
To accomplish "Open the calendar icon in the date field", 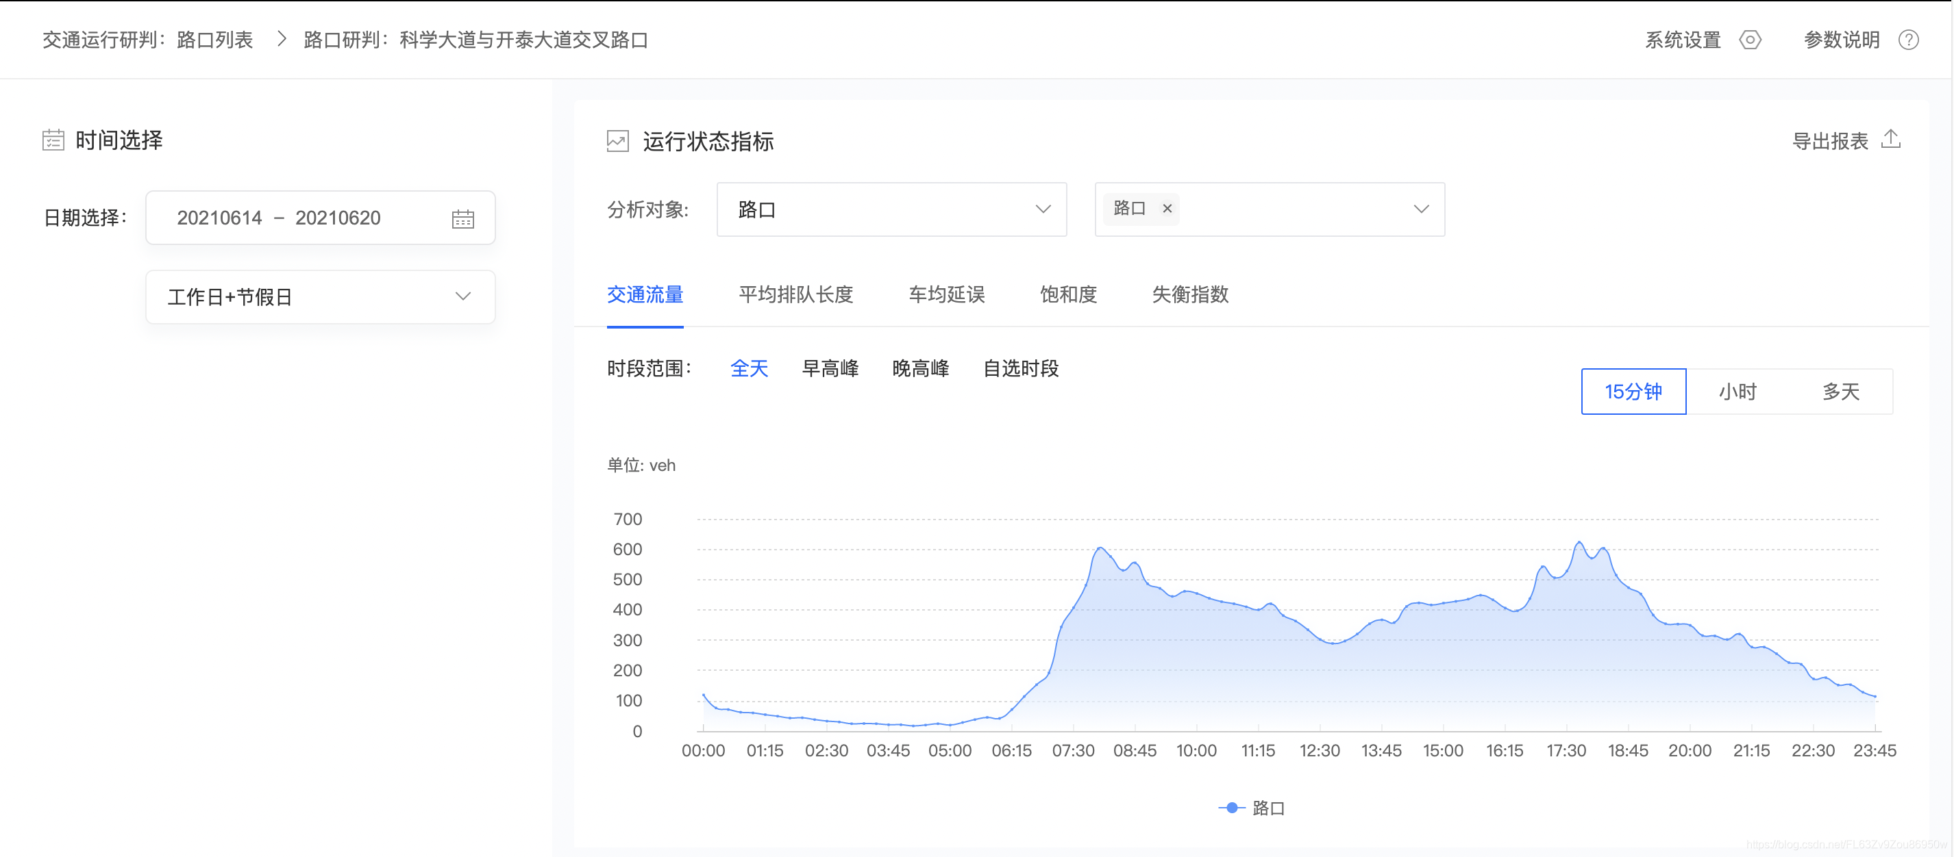I will (463, 218).
